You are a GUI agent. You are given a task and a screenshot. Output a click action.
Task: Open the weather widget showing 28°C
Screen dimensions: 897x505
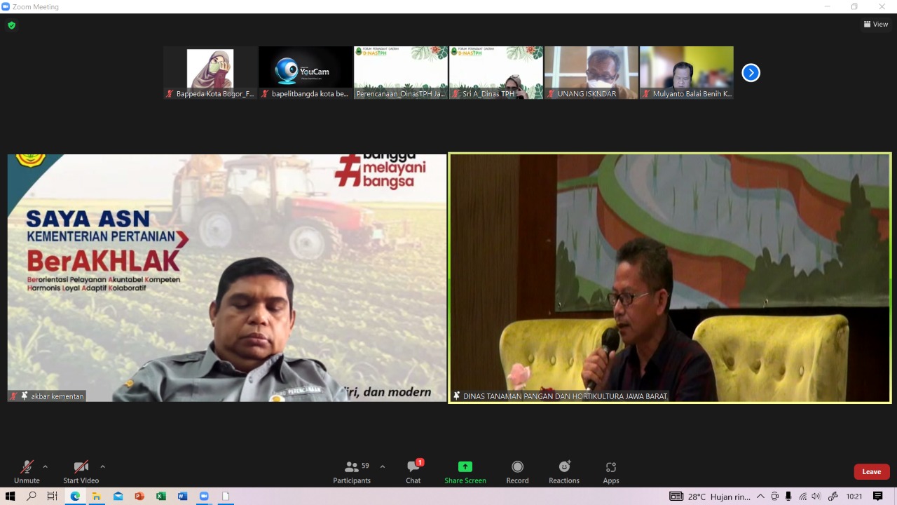(x=710, y=497)
